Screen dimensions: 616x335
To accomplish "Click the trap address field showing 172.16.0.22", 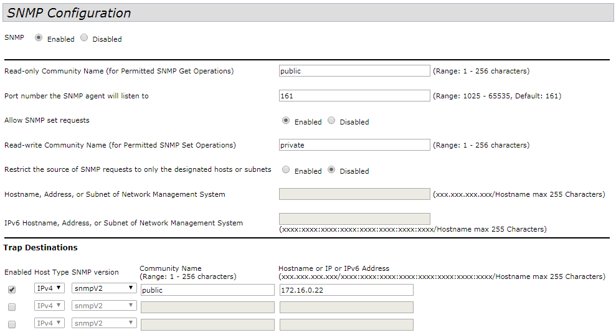I will tap(346, 290).
